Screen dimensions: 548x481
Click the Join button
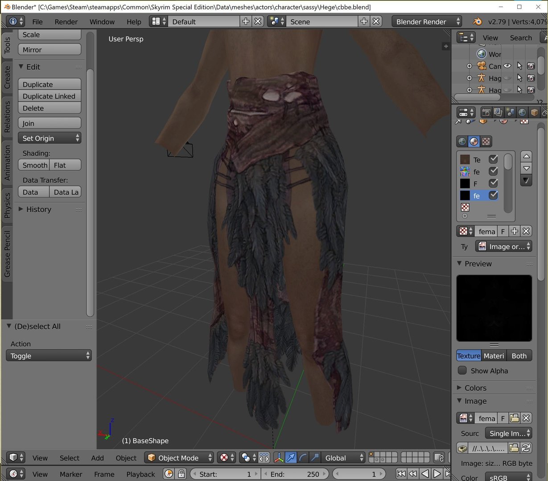[x=49, y=123]
